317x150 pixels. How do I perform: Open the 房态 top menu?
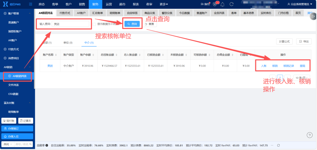[x=42, y=4]
